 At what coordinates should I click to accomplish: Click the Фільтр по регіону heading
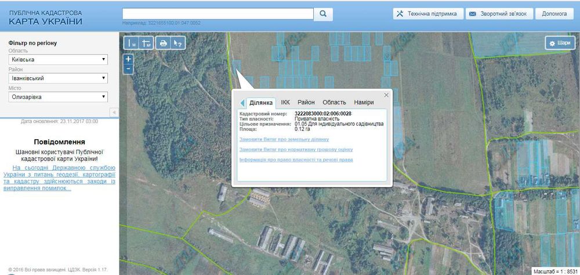pyautogui.click(x=32, y=44)
